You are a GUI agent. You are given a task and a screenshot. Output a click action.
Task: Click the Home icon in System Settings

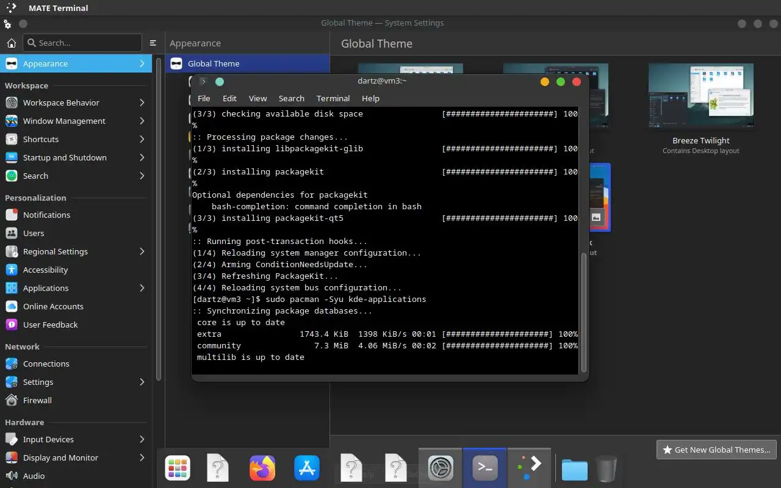[x=11, y=43]
